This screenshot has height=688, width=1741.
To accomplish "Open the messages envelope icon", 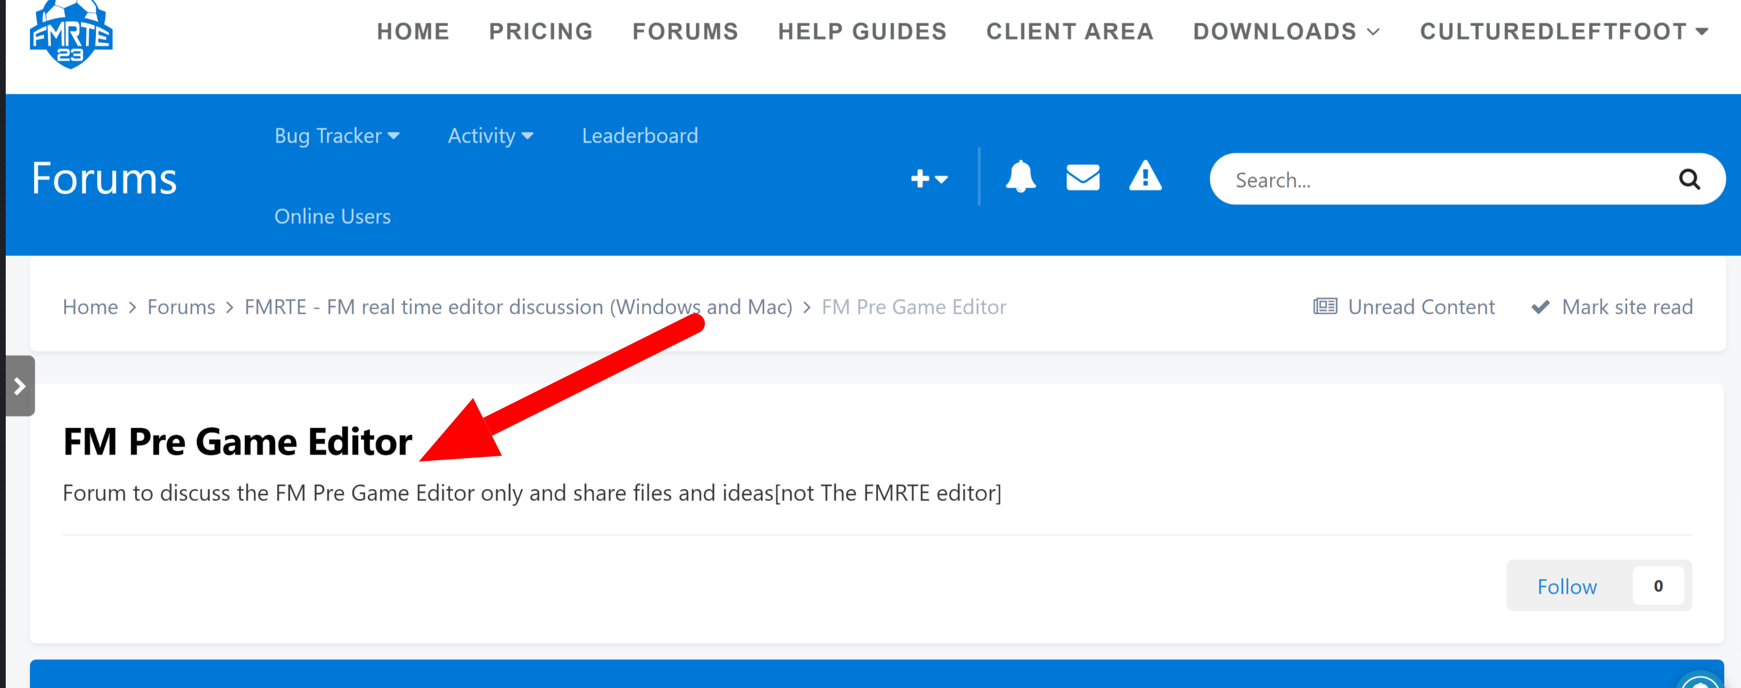I will (1082, 177).
